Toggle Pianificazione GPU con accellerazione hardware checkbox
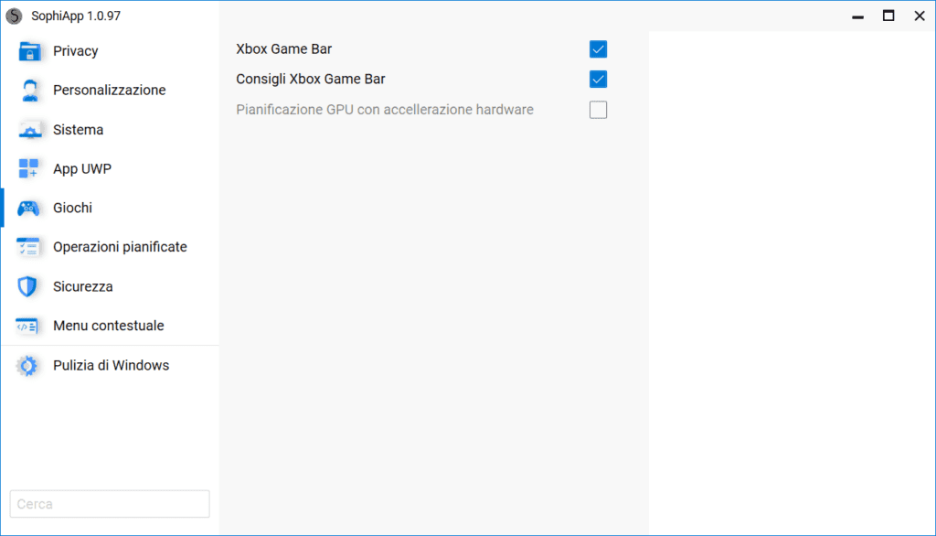 pos(598,110)
